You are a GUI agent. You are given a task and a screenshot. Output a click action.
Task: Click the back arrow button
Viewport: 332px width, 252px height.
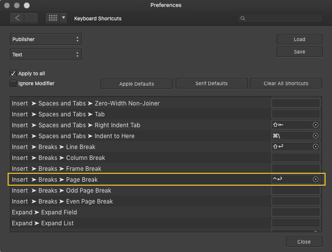pos(17,18)
